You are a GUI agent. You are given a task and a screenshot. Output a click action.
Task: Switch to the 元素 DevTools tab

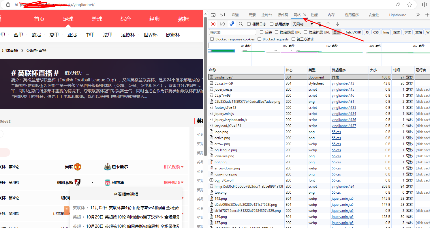252,15
